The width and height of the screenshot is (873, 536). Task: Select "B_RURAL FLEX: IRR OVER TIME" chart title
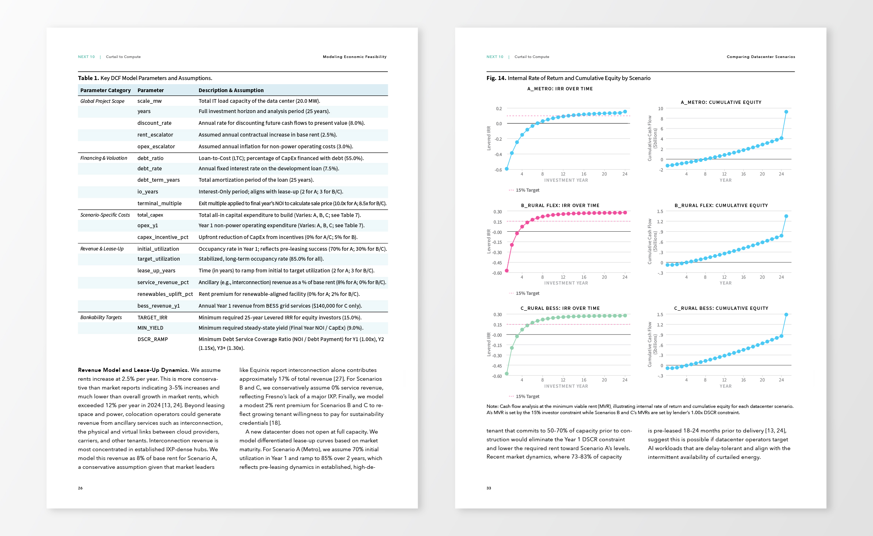[560, 206]
